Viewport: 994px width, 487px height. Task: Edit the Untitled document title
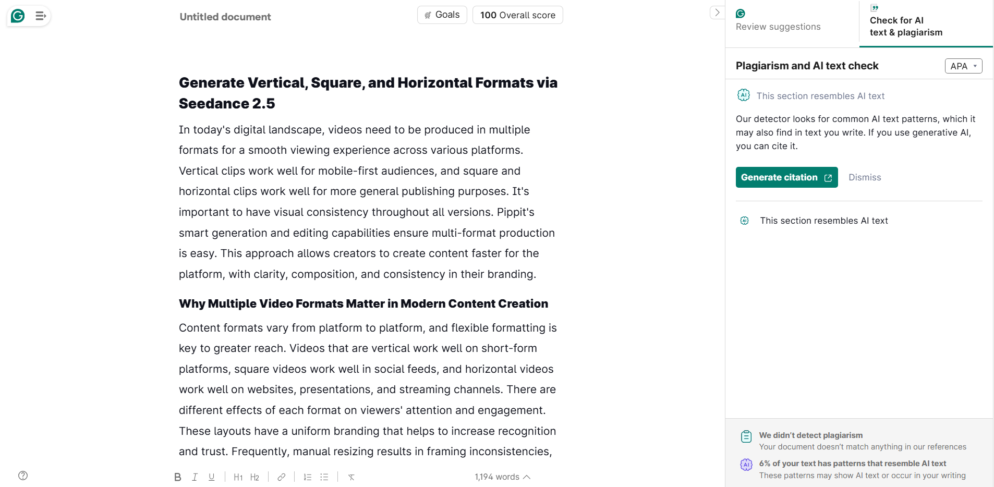[225, 17]
